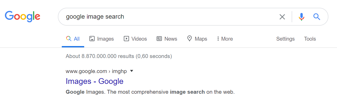Open the Settings dropdown

pyautogui.click(x=285, y=39)
